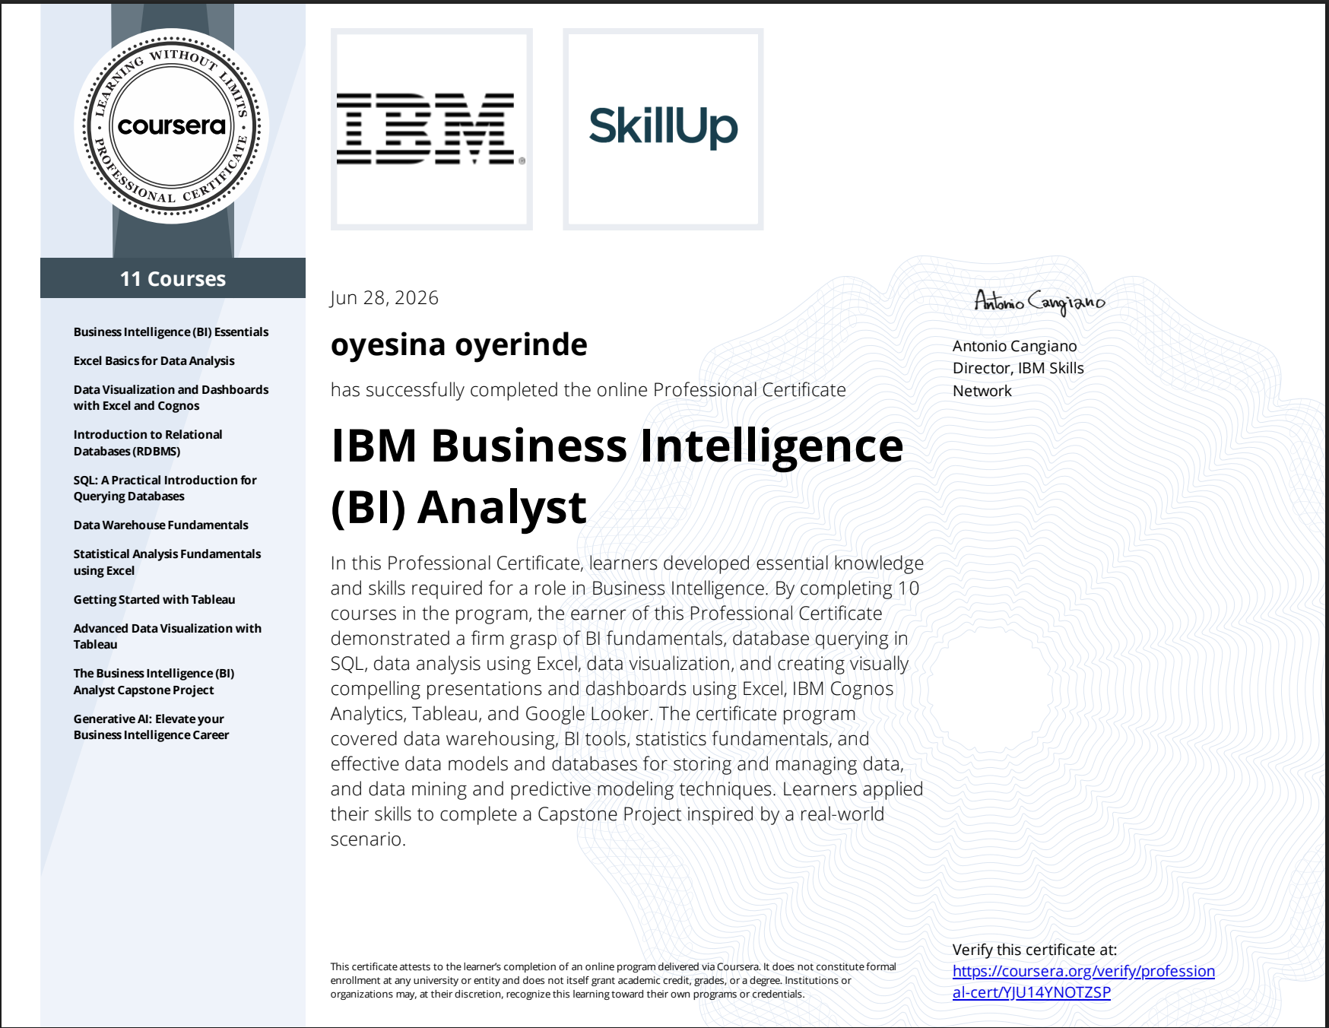Click the disclaimer text 'This certificate attests to'

pos(613,980)
